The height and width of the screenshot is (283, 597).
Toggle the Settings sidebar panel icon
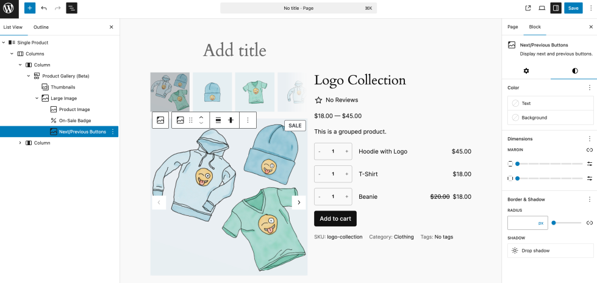(x=556, y=8)
